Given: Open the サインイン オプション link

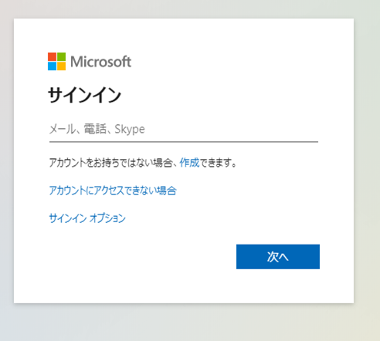Looking at the screenshot, I should pyautogui.click(x=87, y=218).
